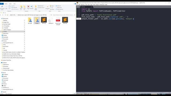Open 3D Objects under This PC

click(5, 75)
